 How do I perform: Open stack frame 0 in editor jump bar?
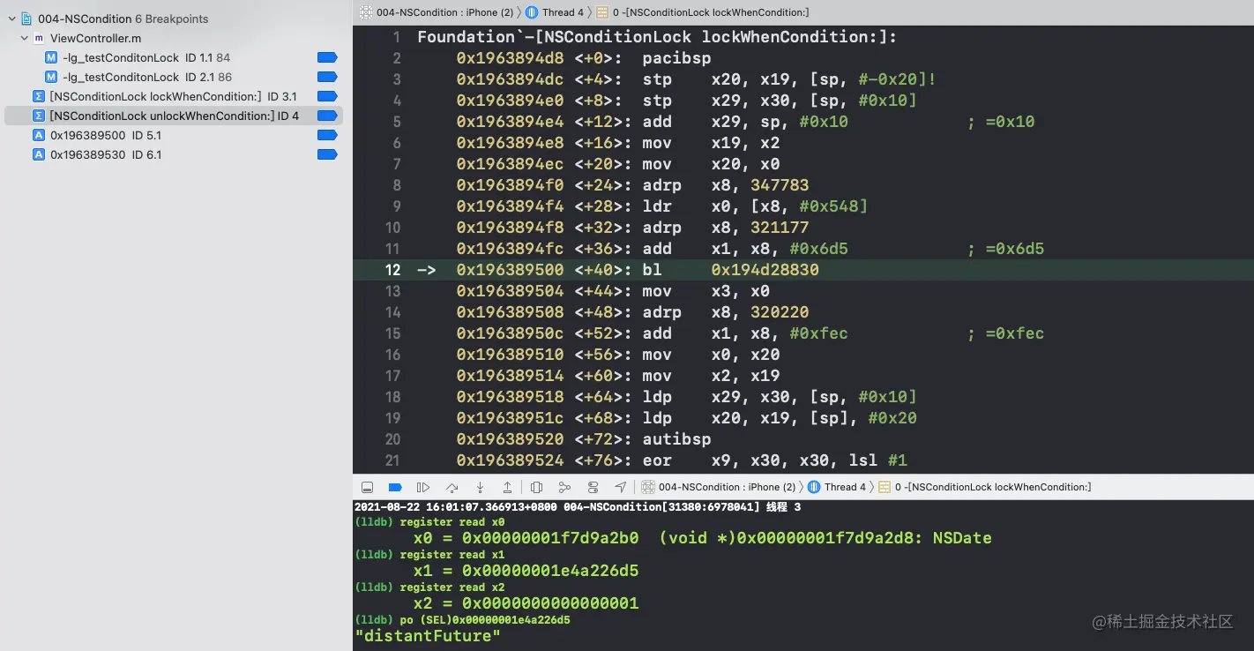tap(703, 12)
